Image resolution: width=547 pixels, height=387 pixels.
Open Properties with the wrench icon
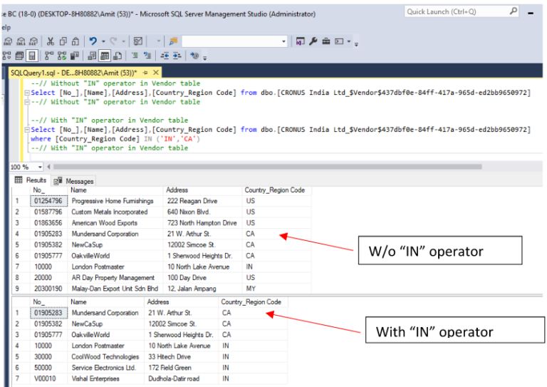pos(313,41)
